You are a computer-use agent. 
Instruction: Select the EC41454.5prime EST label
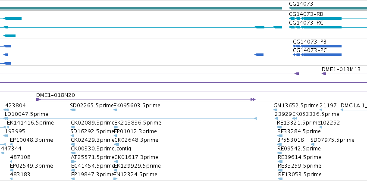click(x=93, y=166)
